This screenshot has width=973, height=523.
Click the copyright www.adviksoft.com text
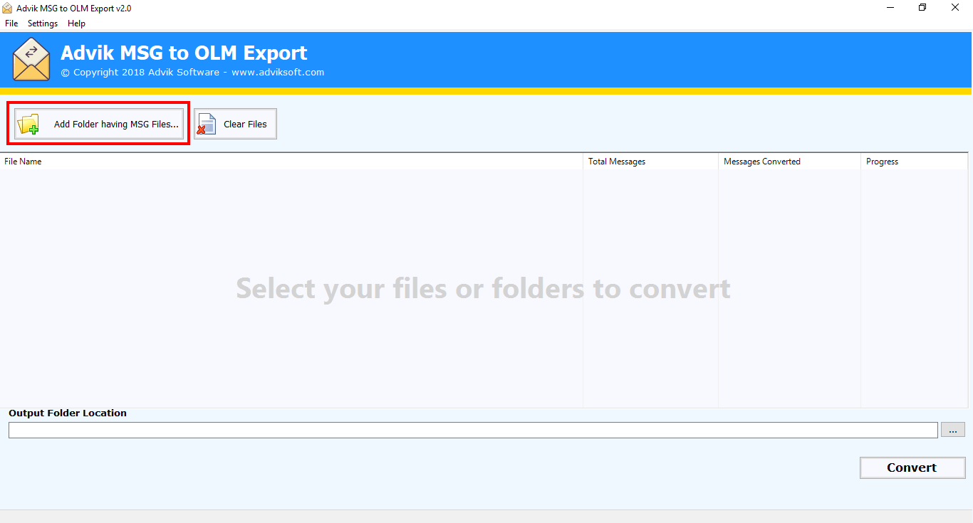pos(192,72)
